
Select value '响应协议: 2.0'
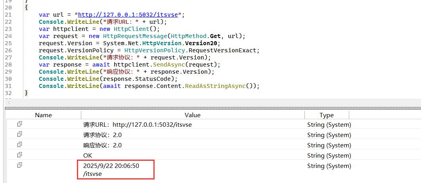point(102,145)
